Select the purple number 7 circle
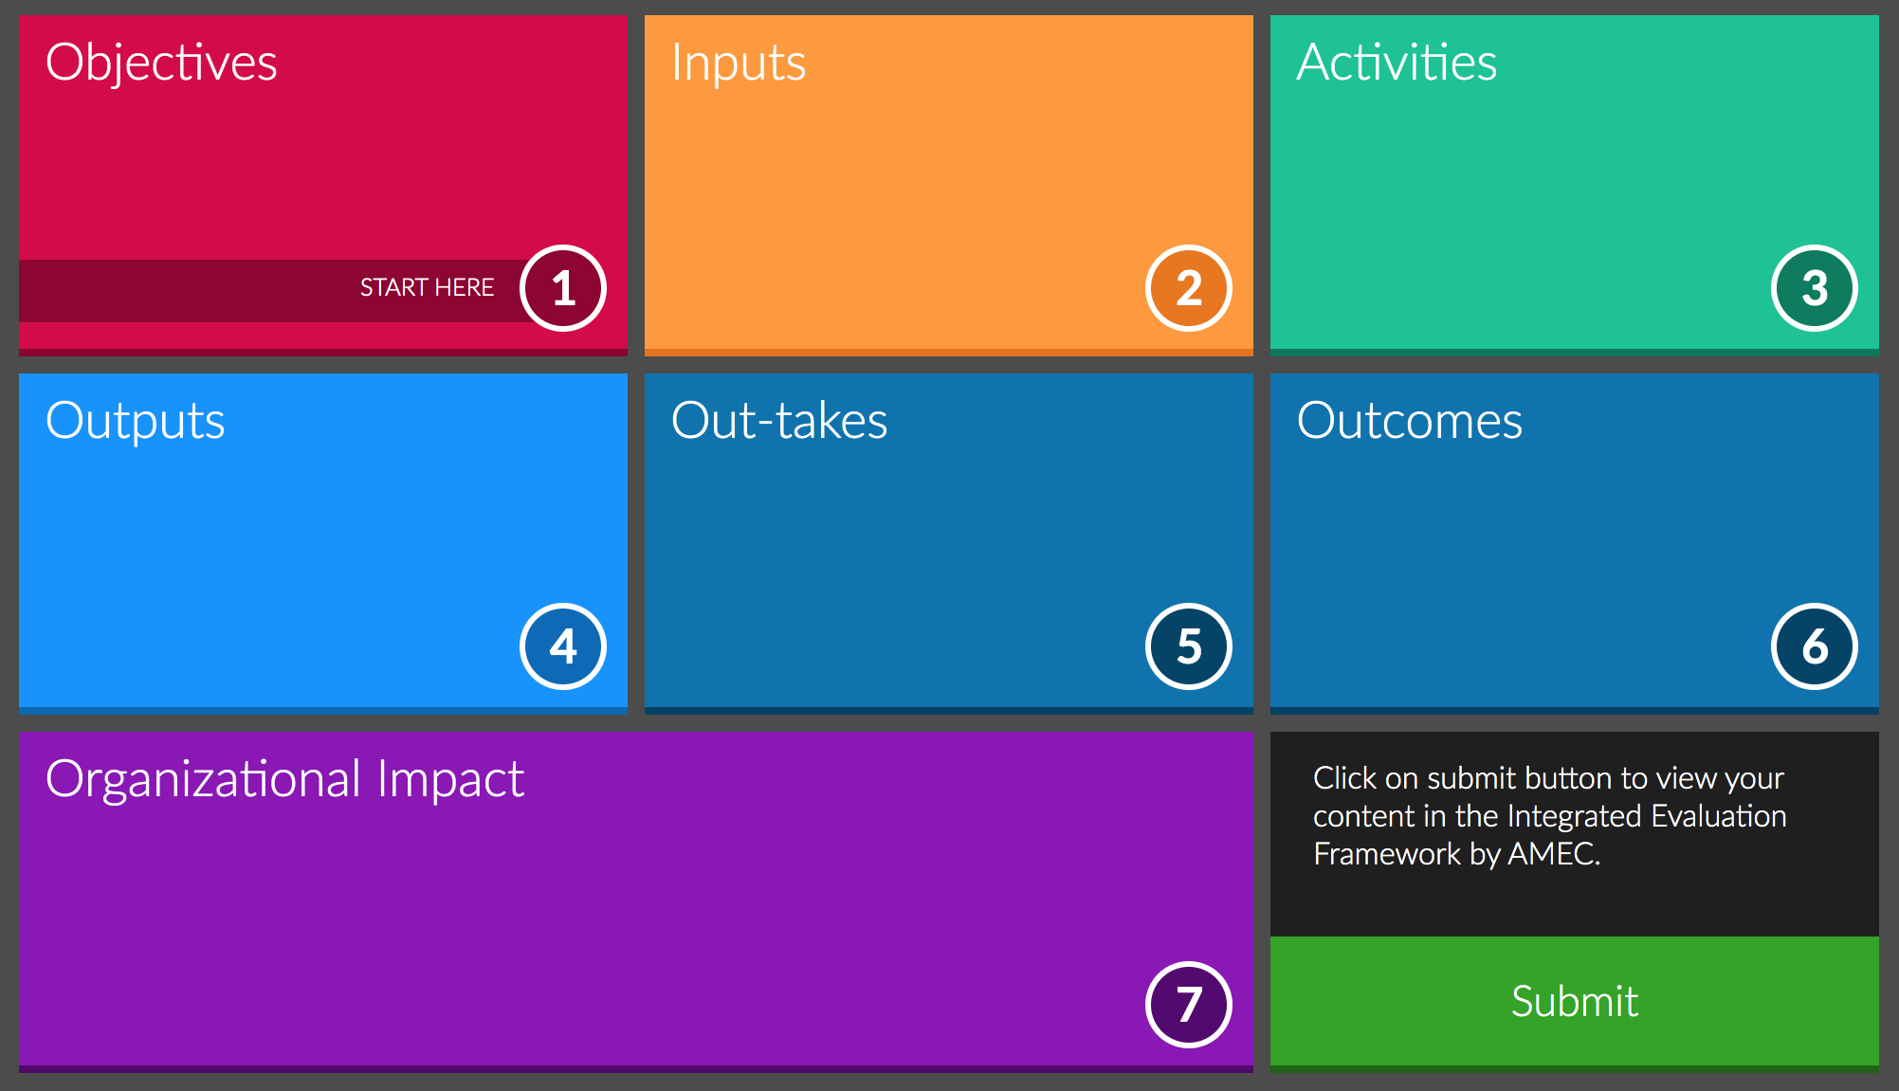 pyautogui.click(x=1189, y=1005)
